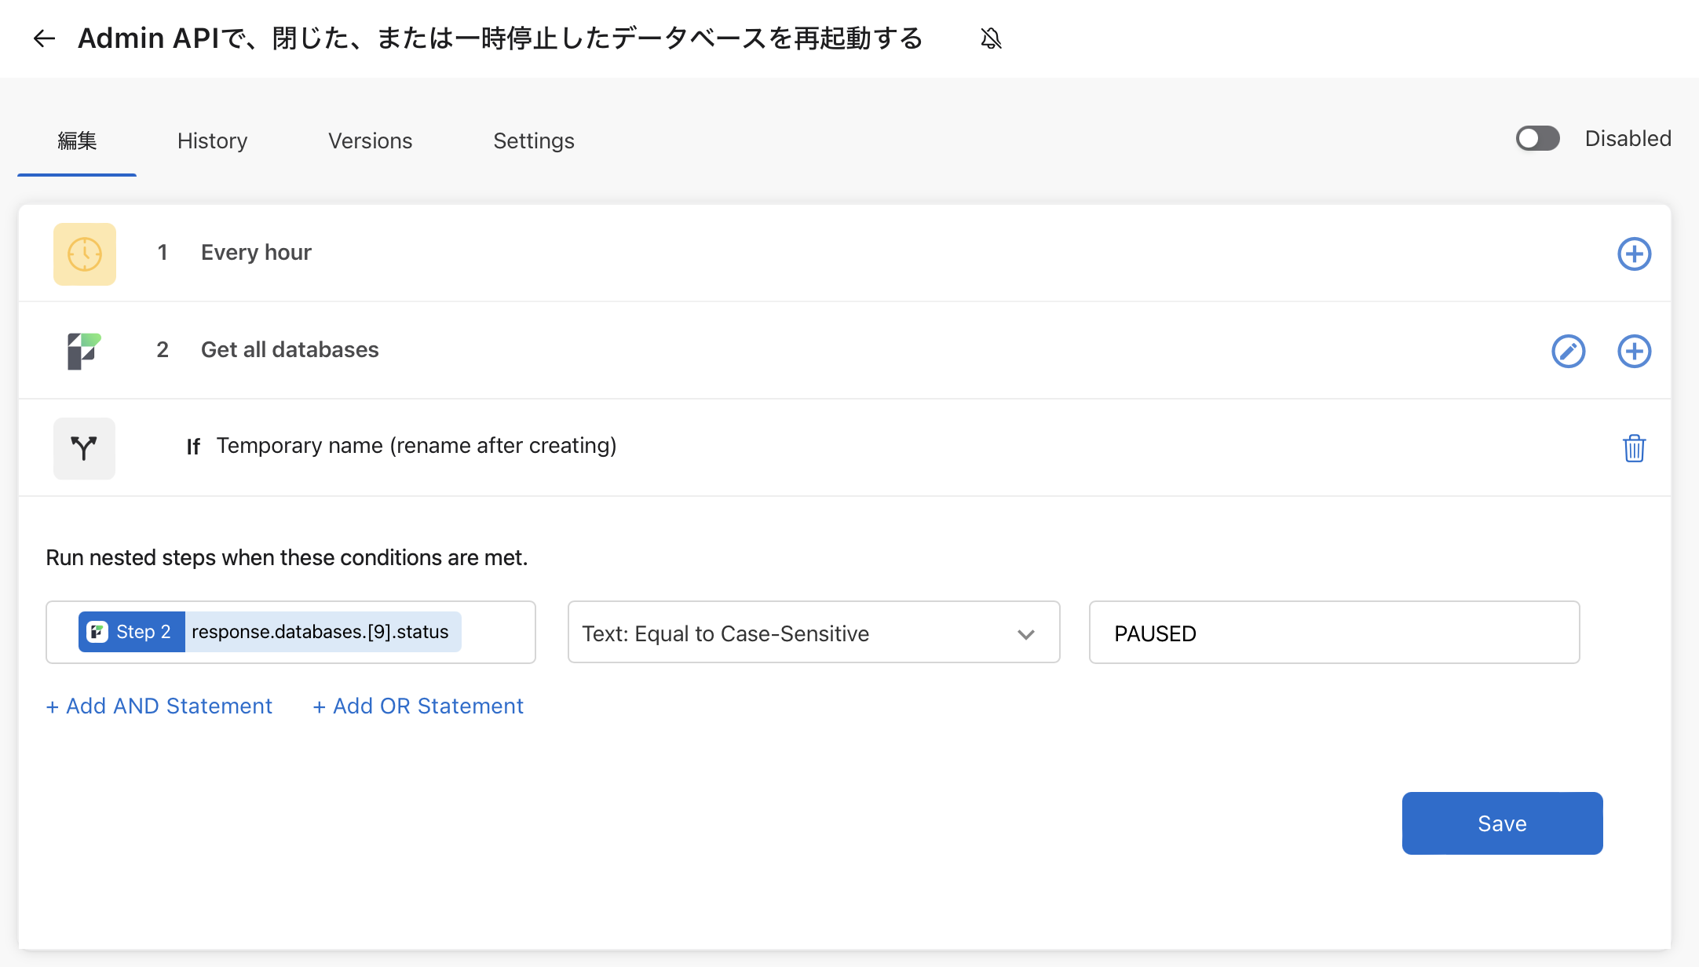Open the Text: Equal to Case-Sensitive dropdown
The height and width of the screenshot is (967, 1699).
(813, 633)
